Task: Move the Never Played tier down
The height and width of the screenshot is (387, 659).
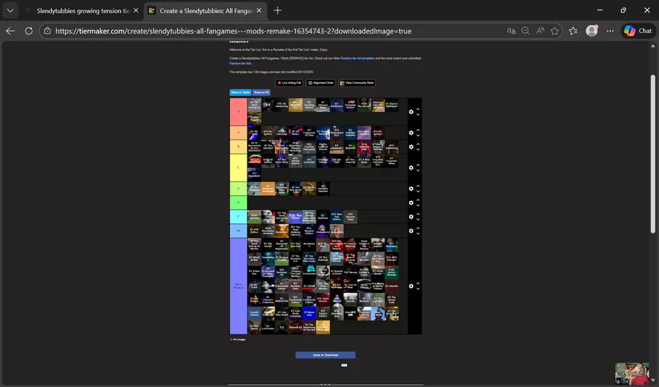Action: pos(418,288)
